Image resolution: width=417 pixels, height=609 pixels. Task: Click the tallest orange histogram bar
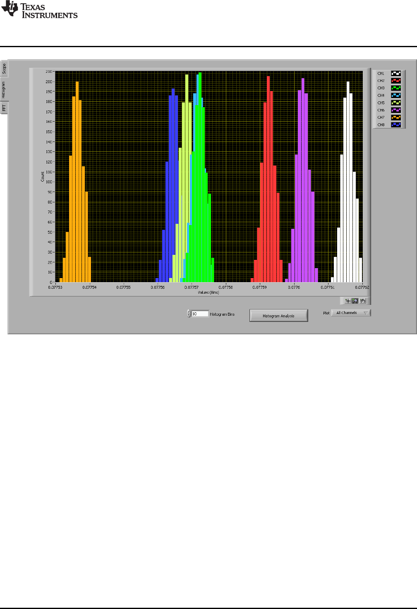[x=77, y=182]
